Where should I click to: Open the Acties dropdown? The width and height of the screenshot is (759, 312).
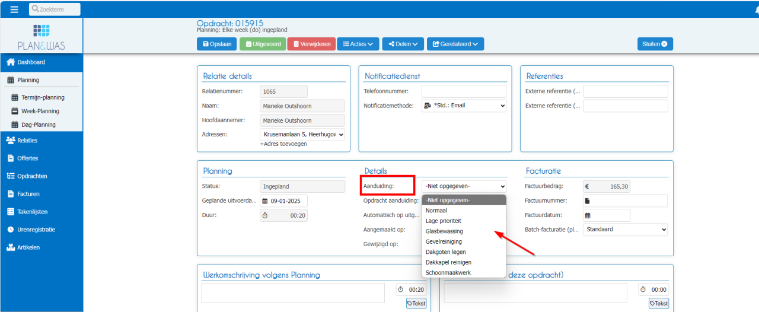click(x=358, y=44)
